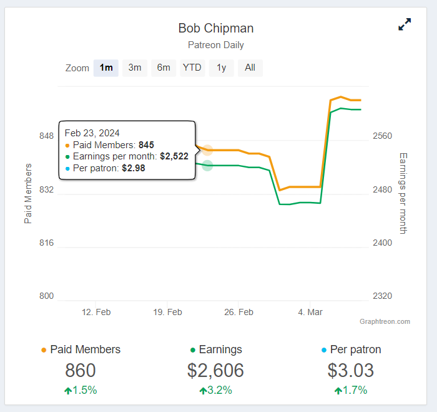Click the 26. Feb axis label

[239, 312]
